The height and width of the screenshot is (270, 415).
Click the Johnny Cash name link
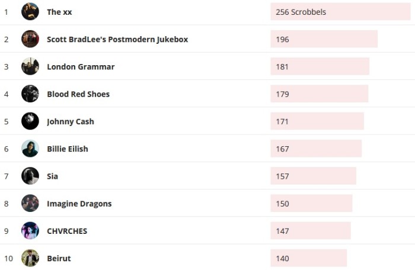(x=71, y=121)
